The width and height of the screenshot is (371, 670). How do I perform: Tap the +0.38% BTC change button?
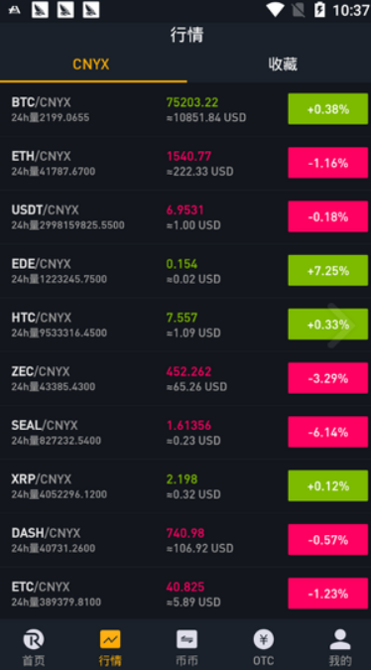click(328, 109)
